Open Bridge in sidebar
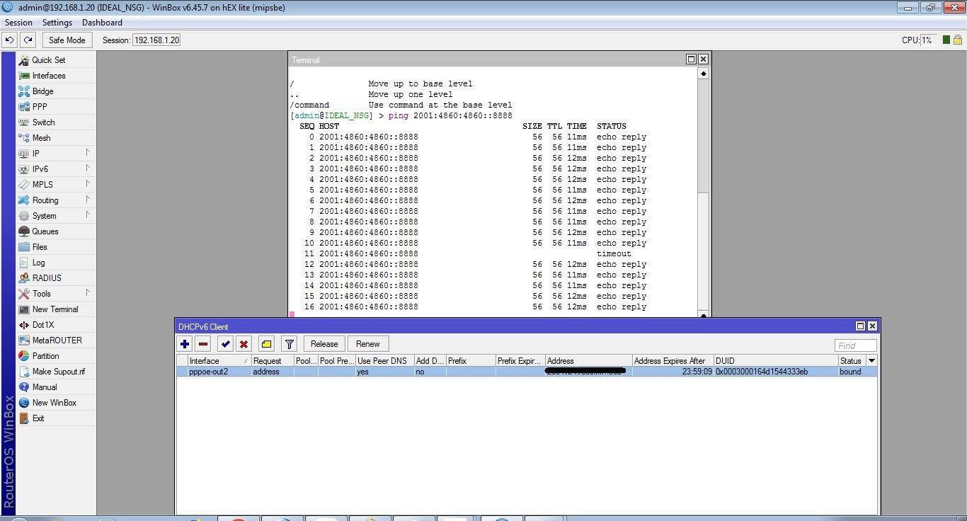Image resolution: width=967 pixels, height=521 pixels. tap(42, 91)
